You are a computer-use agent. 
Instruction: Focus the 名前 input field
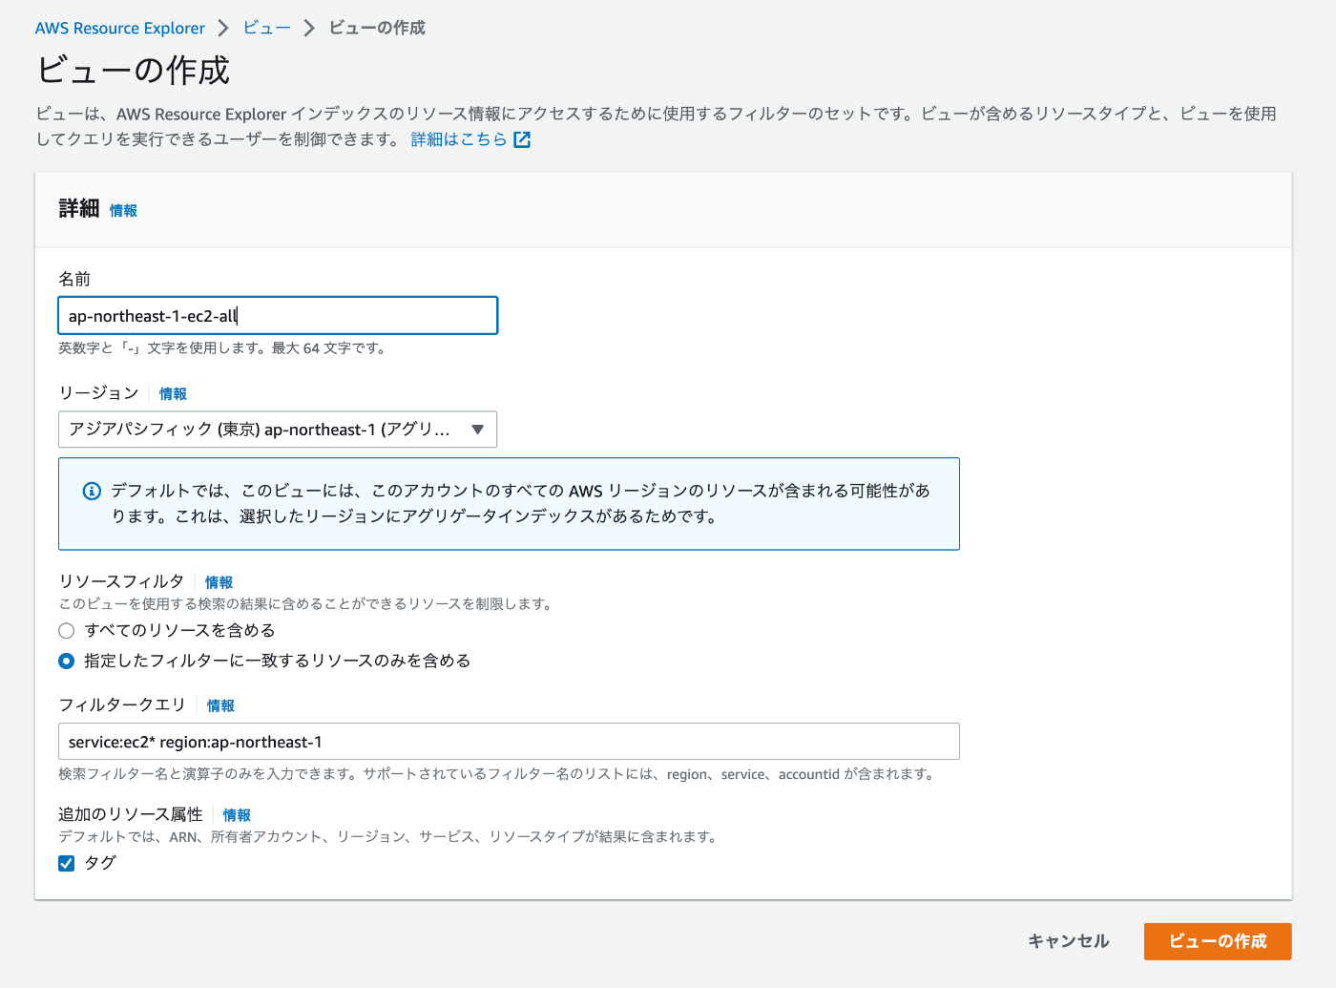click(x=278, y=316)
